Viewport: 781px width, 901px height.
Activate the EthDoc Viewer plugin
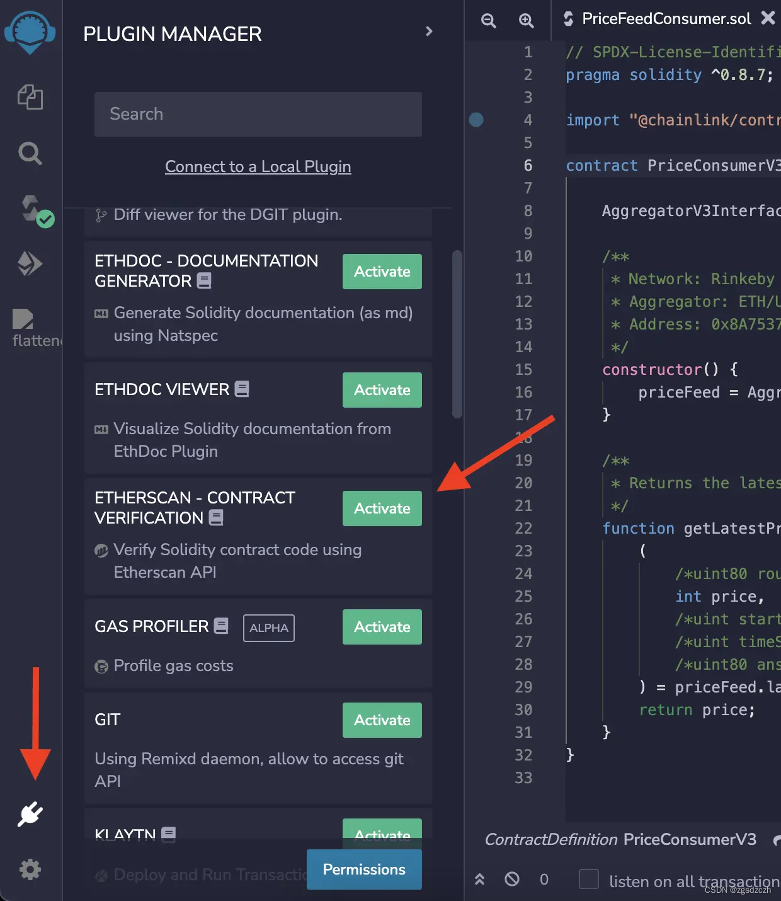[382, 390]
